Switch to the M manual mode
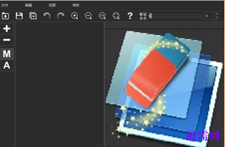 point(7,54)
